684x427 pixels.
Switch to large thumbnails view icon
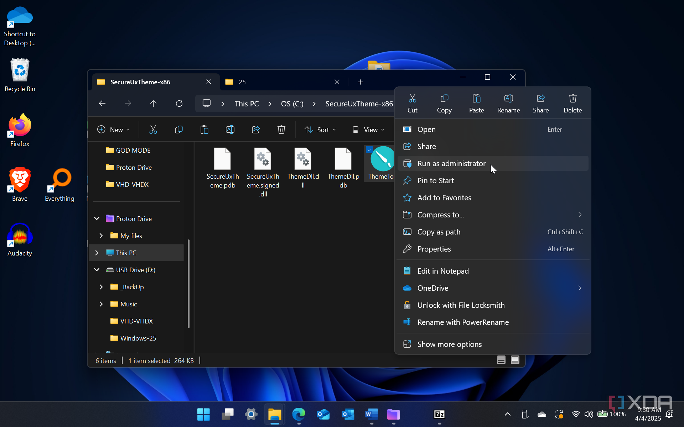tap(515, 360)
